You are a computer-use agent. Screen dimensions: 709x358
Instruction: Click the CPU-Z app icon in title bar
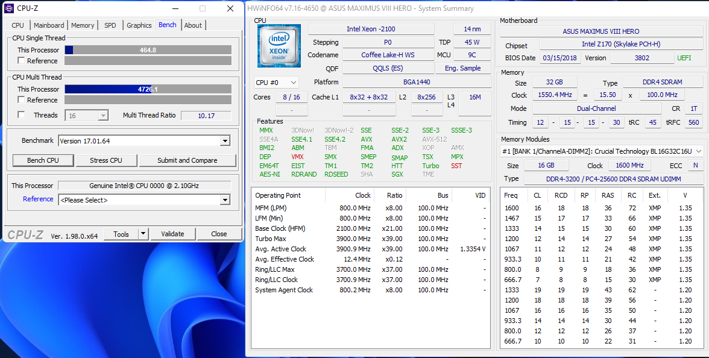click(x=9, y=8)
